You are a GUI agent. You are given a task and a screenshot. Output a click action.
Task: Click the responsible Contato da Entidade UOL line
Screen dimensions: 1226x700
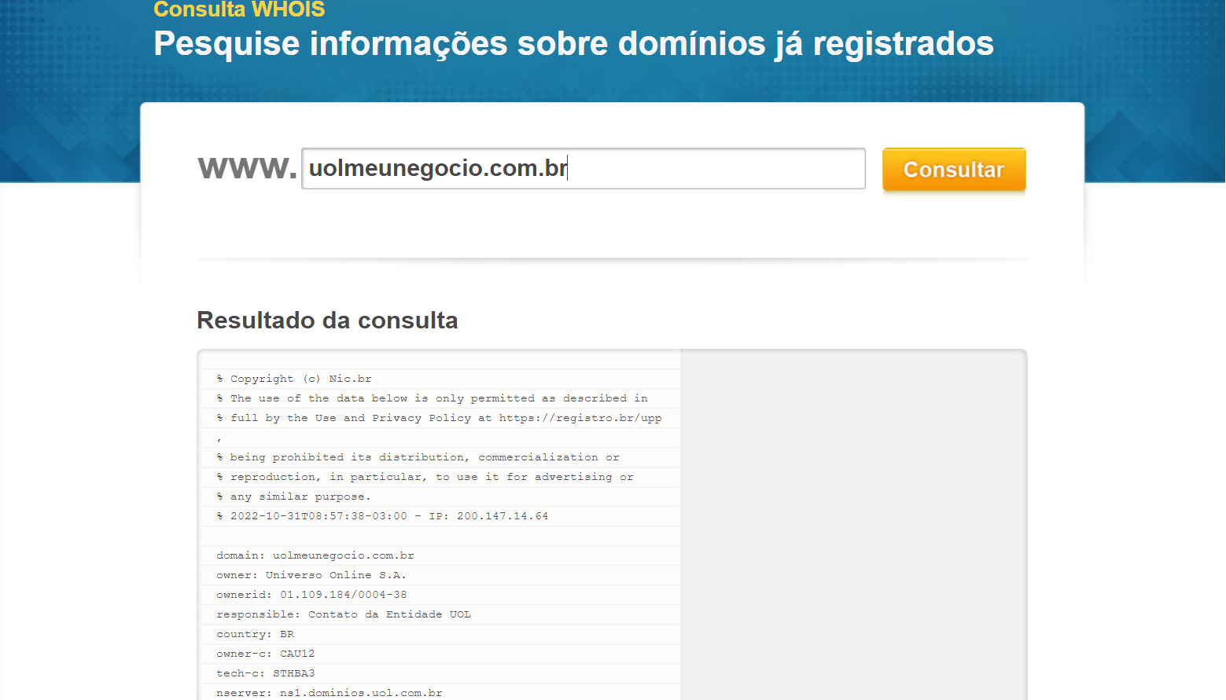pyautogui.click(x=343, y=614)
